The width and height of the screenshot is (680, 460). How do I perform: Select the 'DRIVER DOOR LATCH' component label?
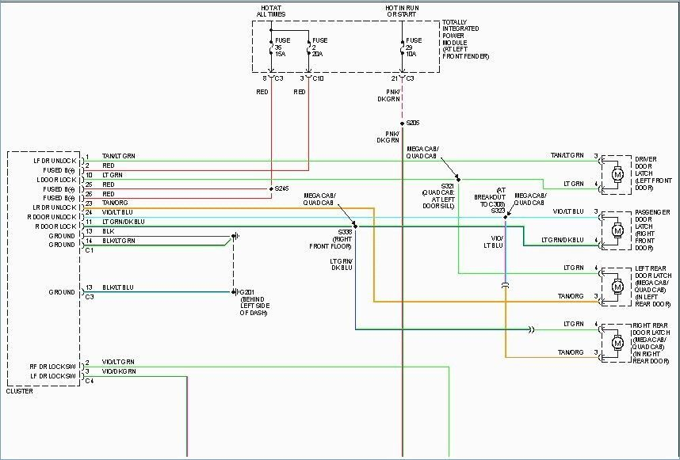click(x=653, y=173)
